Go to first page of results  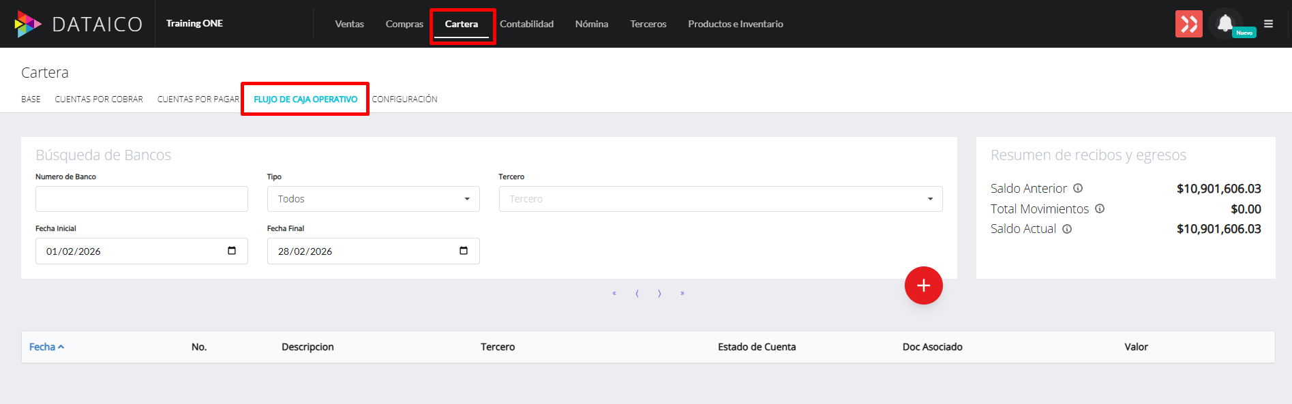point(614,294)
